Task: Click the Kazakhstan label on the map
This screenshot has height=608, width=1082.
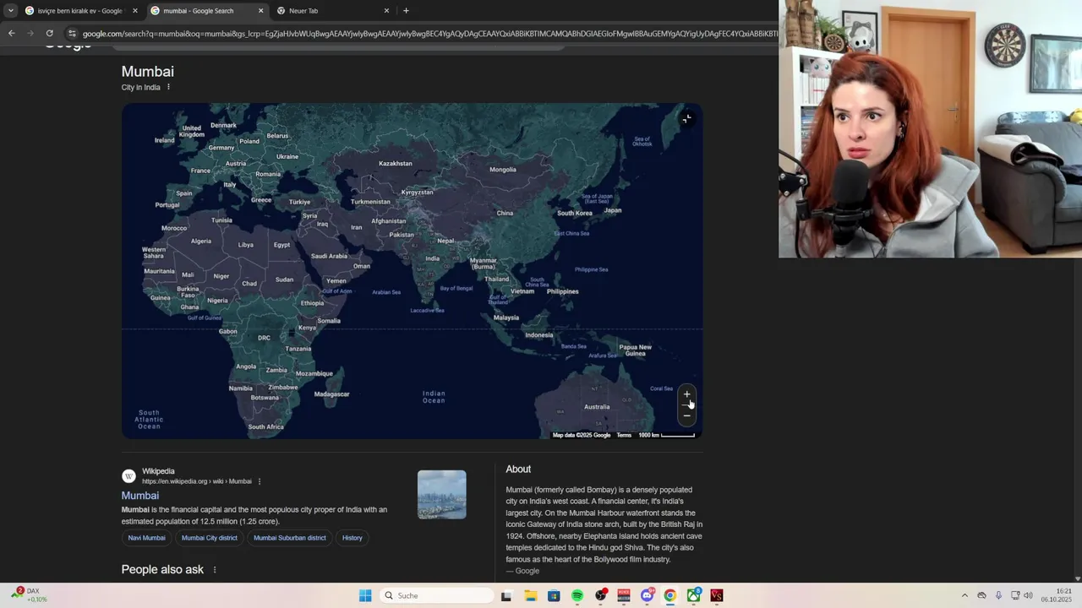Action: (396, 163)
